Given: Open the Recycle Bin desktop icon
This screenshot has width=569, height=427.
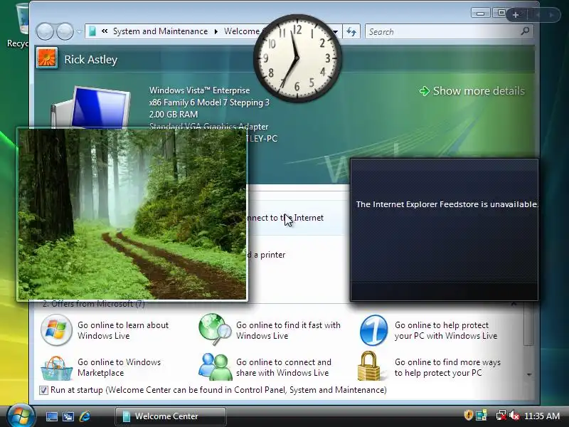Looking at the screenshot, I should point(18,26).
